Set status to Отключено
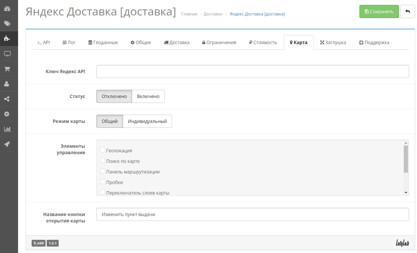This screenshot has height=253, width=417. (114, 97)
